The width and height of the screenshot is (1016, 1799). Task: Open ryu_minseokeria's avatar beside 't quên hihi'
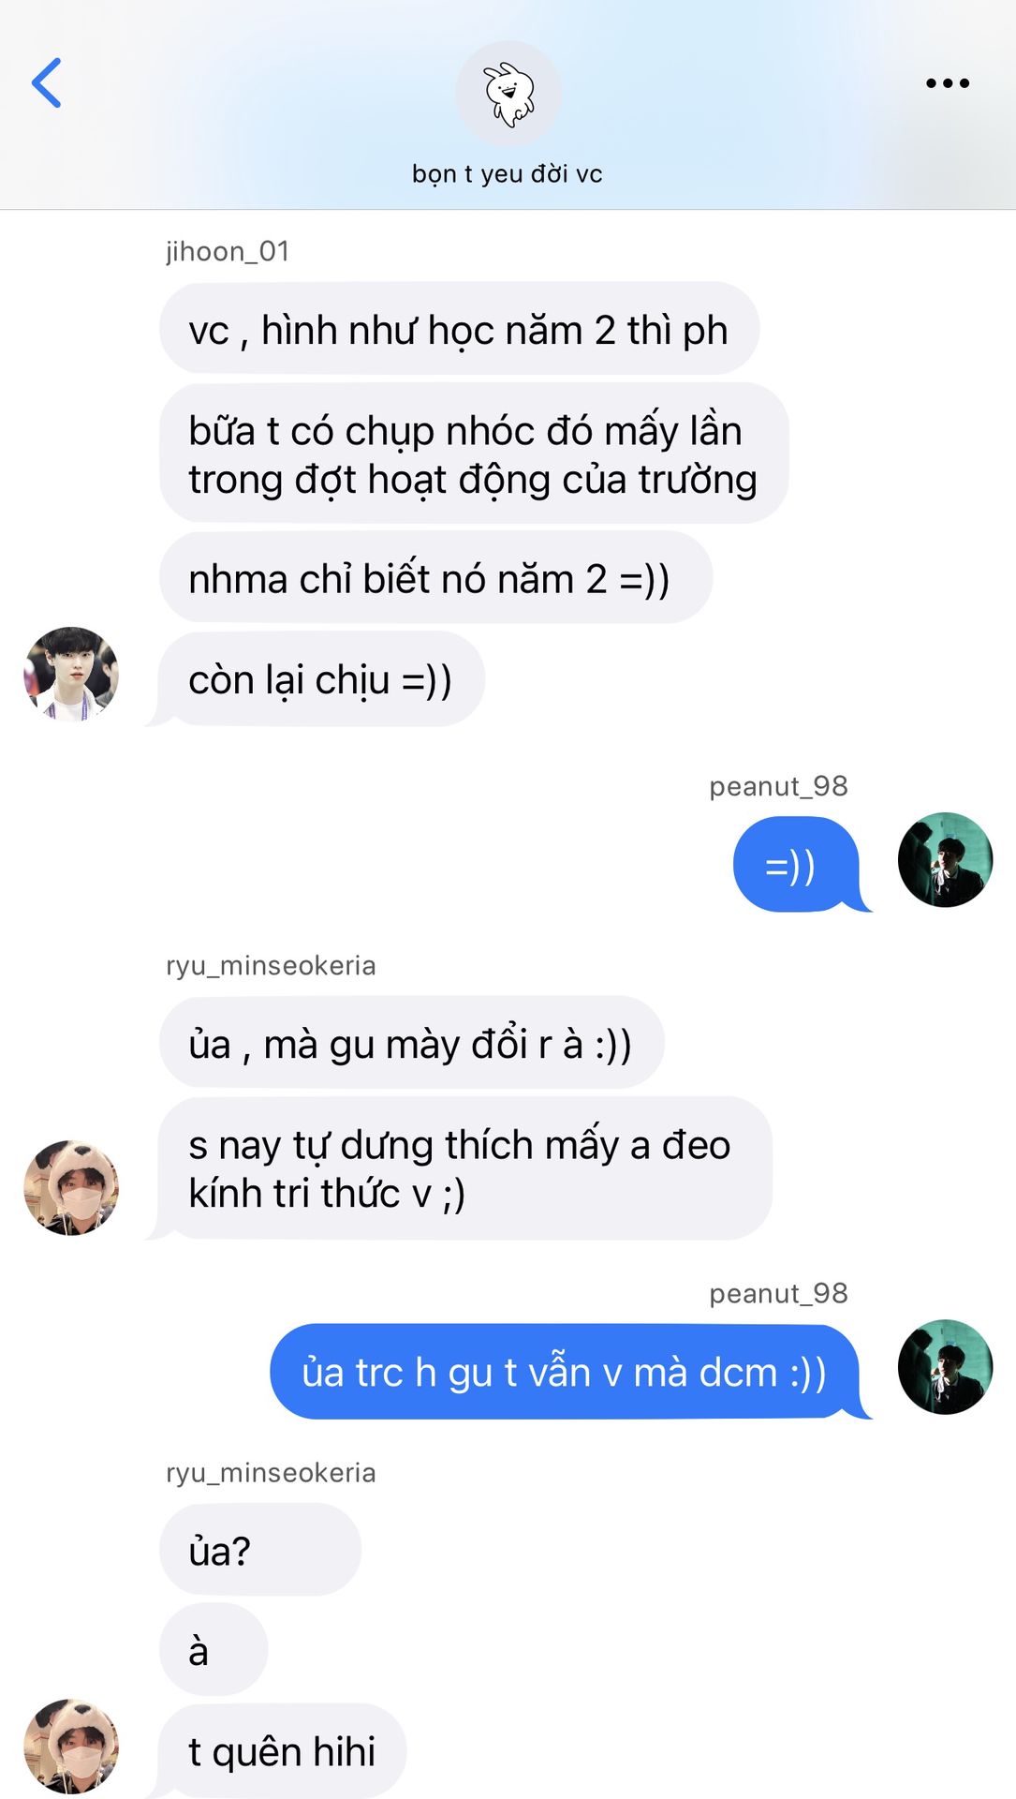click(71, 1746)
